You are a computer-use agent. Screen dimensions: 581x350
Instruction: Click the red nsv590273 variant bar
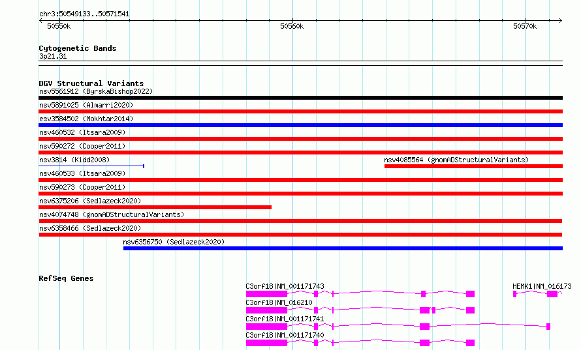click(x=300, y=194)
